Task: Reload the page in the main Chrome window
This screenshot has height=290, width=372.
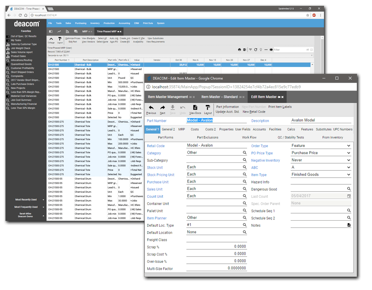Action: coord(20,15)
